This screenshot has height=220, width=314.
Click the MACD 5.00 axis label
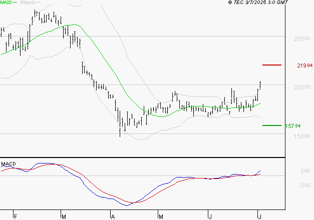click(305, 171)
